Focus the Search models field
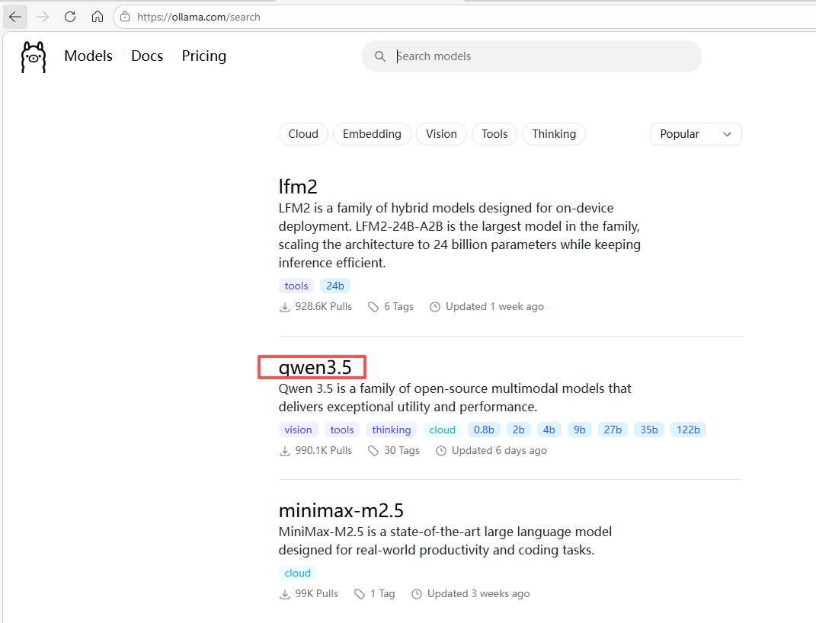This screenshot has width=816, height=623. tap(531, 56)
